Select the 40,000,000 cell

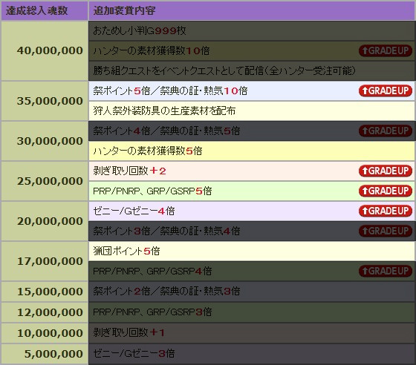pos(45,51)
